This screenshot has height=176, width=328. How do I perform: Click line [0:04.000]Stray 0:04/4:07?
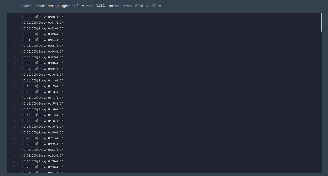(43, 40)
